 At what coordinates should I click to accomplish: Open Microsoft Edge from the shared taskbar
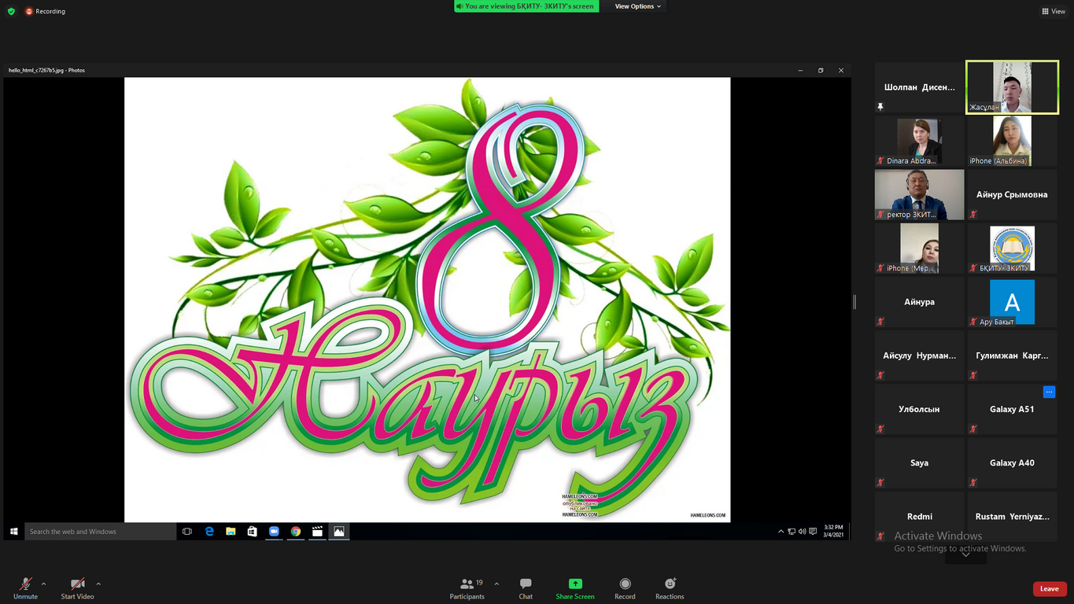(x=209, y=532)
